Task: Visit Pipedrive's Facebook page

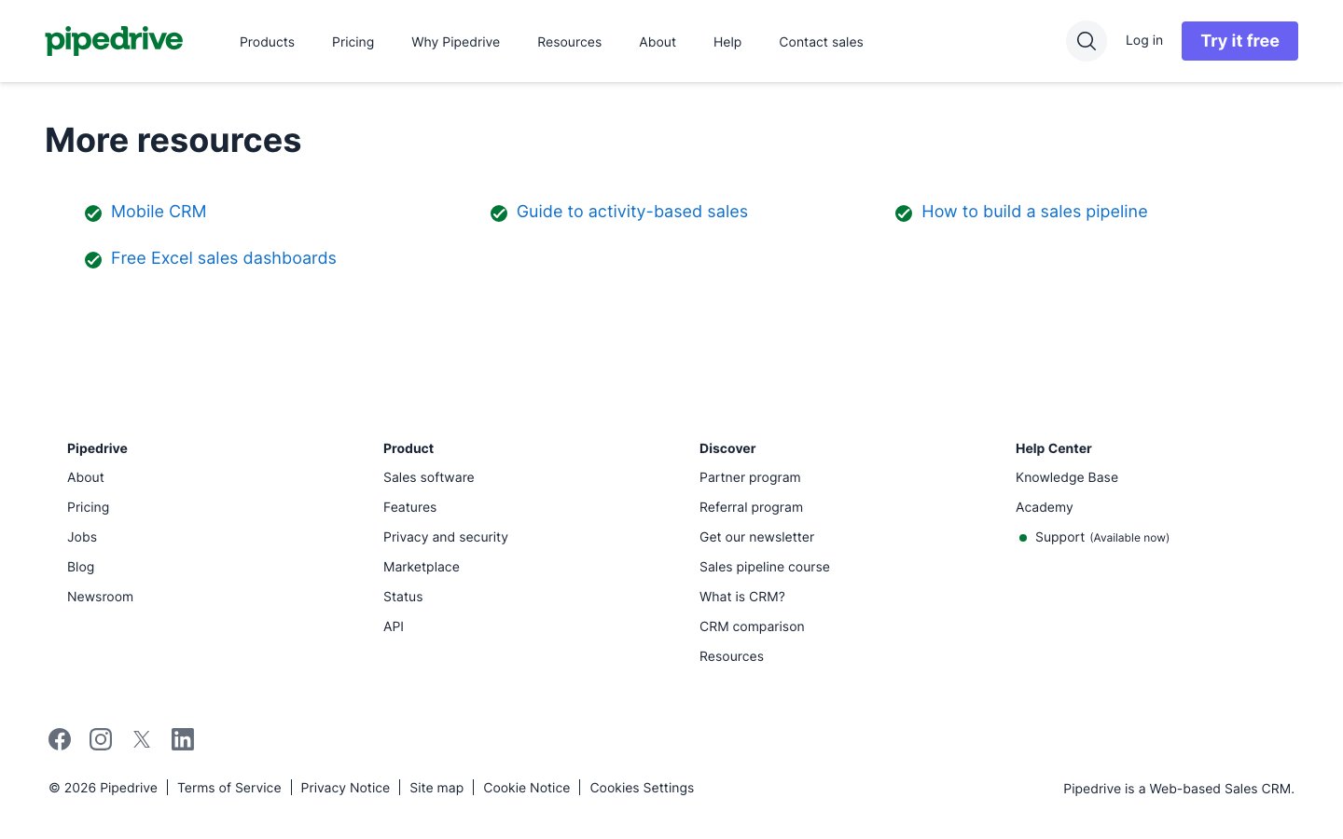Action: [x=60, y=738]
